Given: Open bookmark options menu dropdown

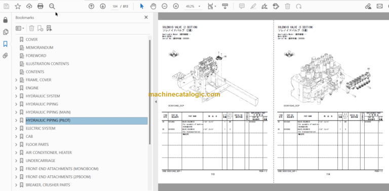Looking at the screenshot, I should 20,28.
